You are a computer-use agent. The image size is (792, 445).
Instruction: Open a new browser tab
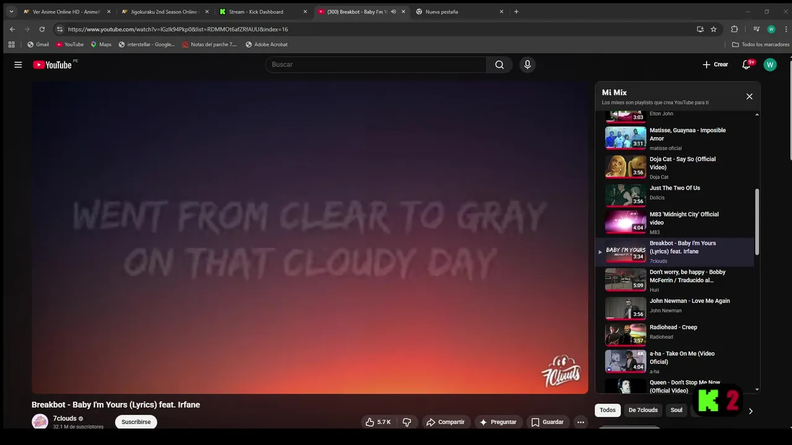[x=516, y=12]
